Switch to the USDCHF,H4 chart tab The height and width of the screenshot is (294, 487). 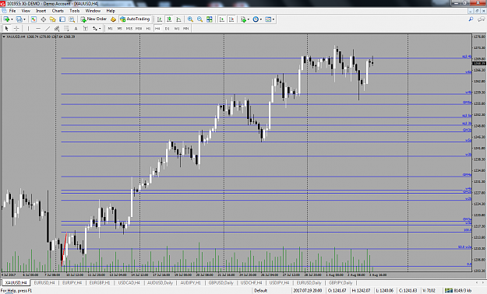coord(251,283)
